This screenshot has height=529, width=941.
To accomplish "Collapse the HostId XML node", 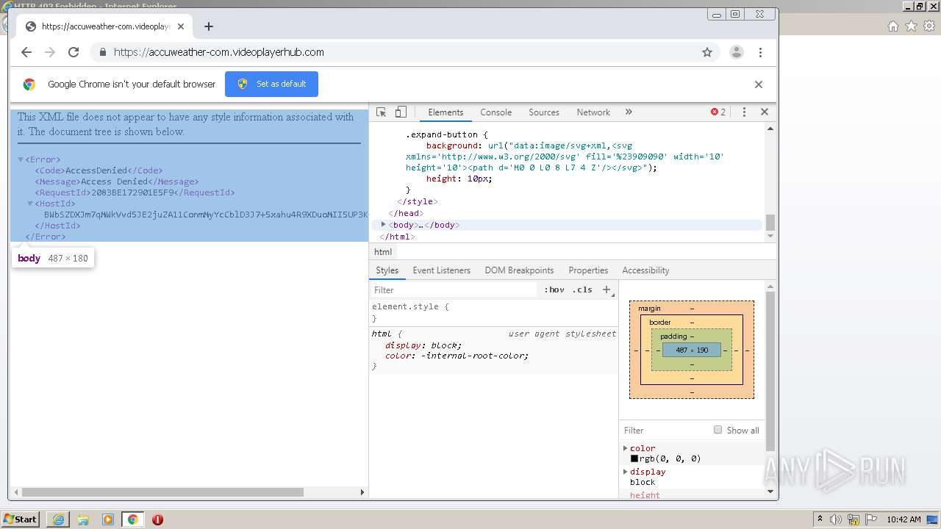I will (x=31, y=204).
